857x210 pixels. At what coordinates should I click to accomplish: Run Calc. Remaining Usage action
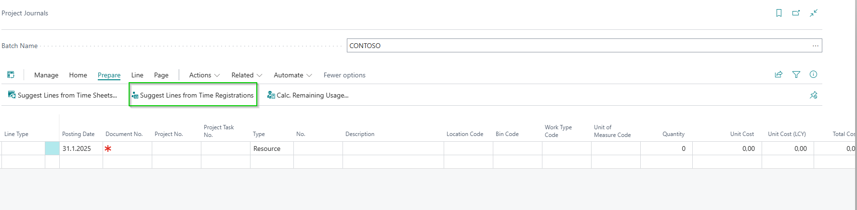[308, 95]
